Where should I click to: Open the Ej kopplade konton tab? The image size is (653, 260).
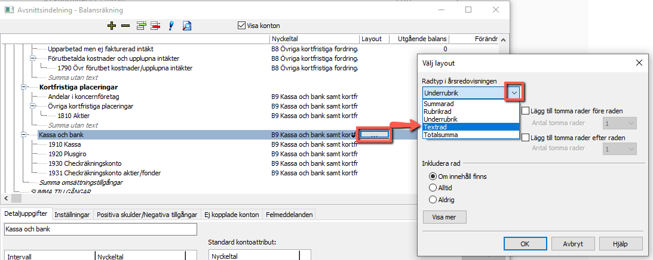coord(232,215)
